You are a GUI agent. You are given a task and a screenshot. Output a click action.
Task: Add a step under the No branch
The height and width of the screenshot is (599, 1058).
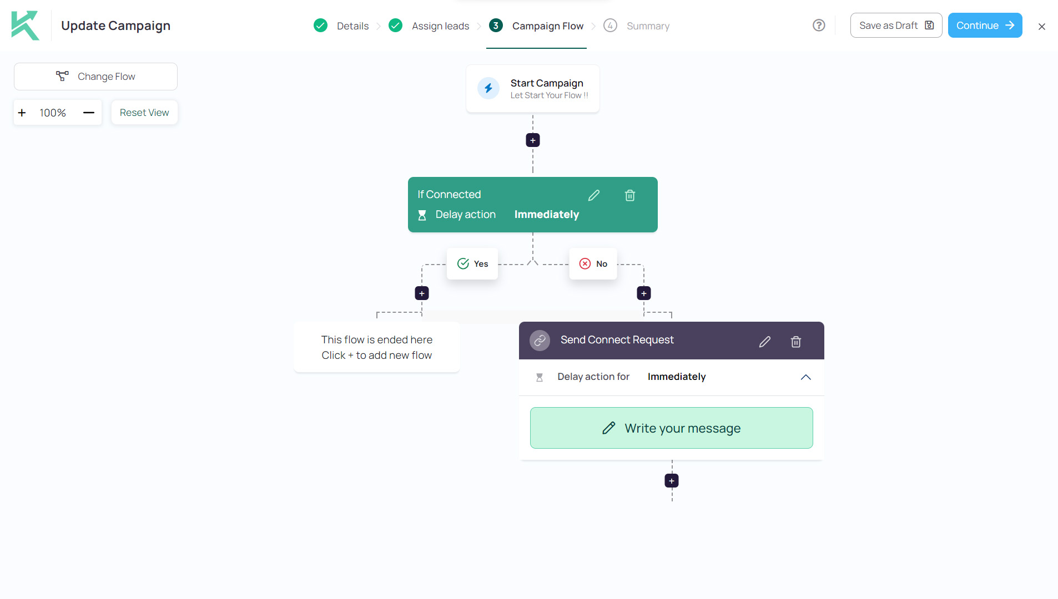[643, 293]
